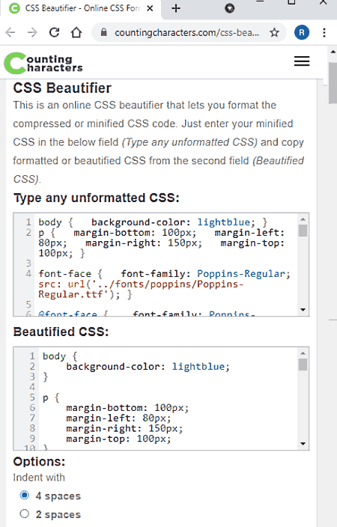The width and height of the screenshot is (337, 527).
Task: Open the Chrome profile avatar R
Action: 302,33
